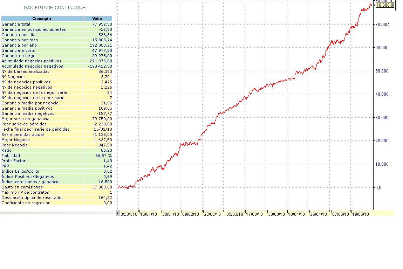Select the Ganancia total row label

click(16, 24)
